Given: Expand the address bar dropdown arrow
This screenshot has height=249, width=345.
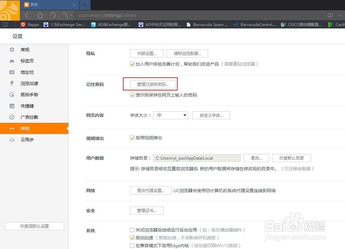Looking at the screenshot, I should pyautogui.click(x=71, y=15).
